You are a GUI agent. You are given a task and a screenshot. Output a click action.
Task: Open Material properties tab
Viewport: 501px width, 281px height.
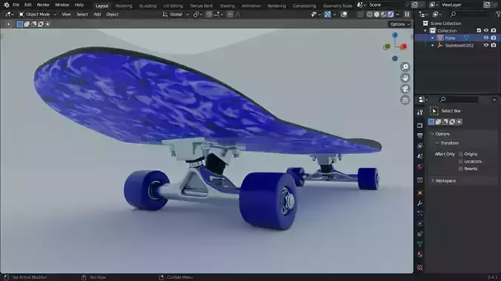[419, 254]
